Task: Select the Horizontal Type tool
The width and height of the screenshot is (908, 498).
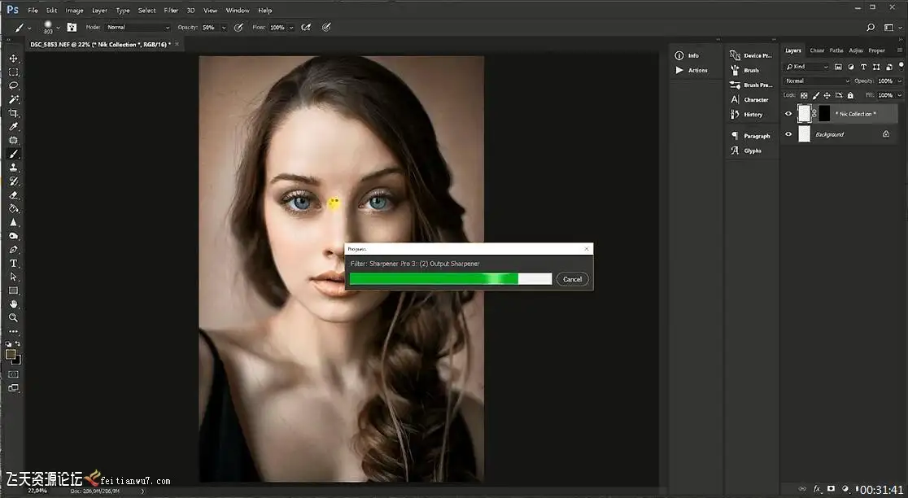Action: (14, 264)
